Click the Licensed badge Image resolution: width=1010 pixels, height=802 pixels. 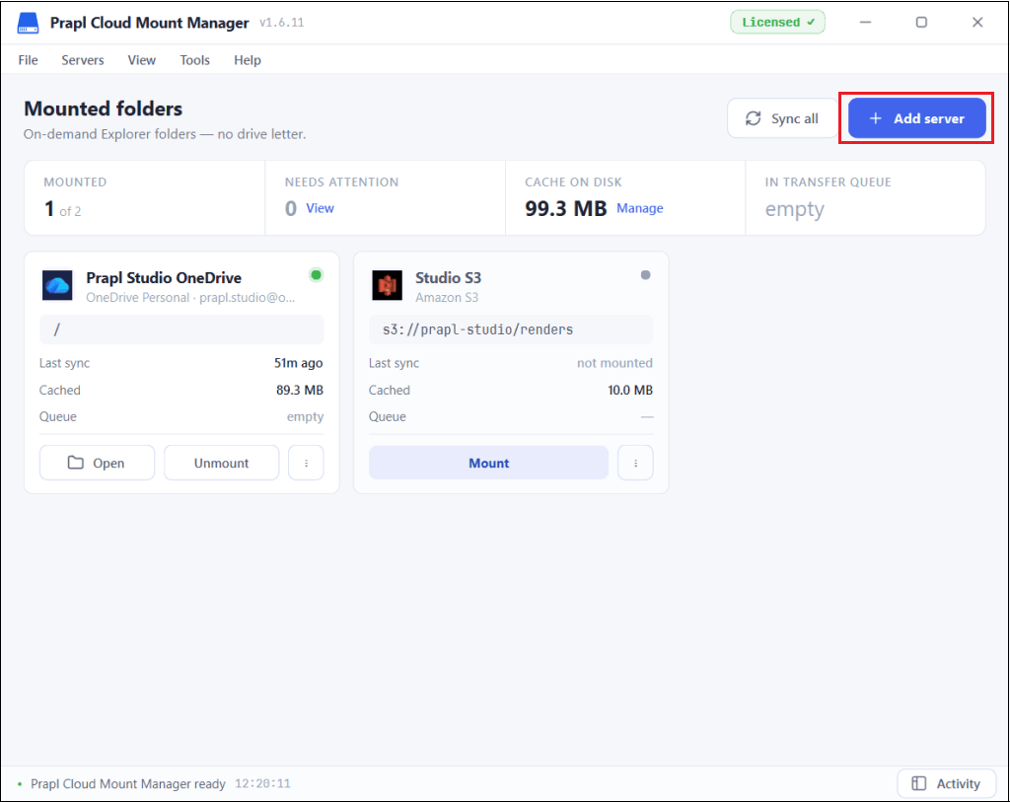coord(777,22)
